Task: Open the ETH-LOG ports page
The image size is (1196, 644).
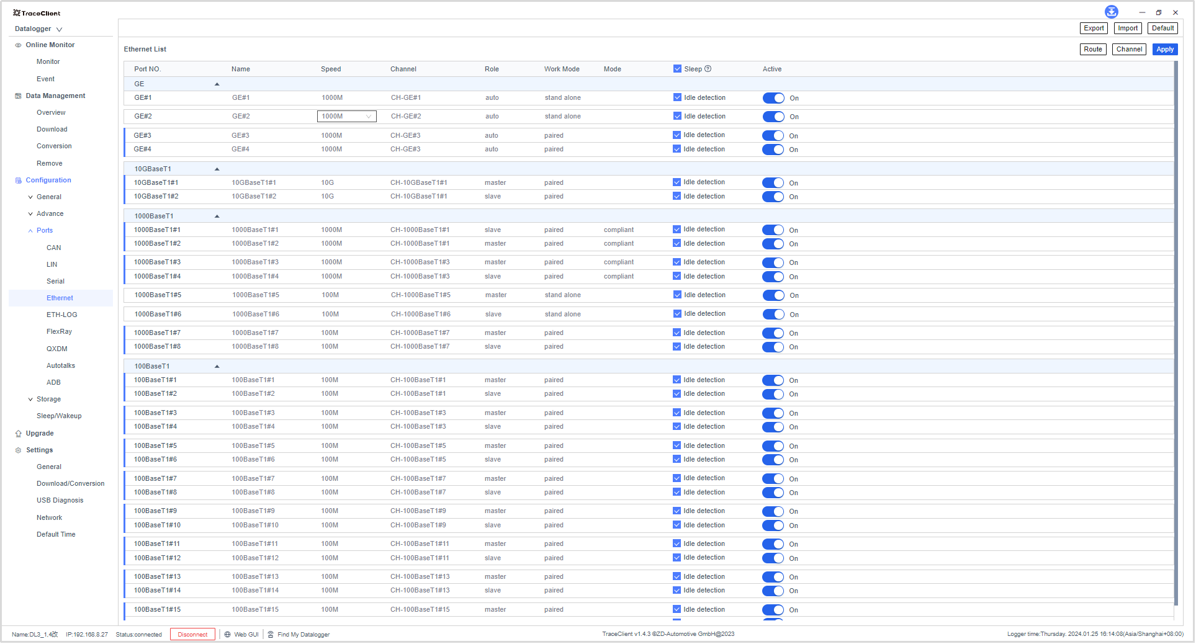Action: (61, 315)
